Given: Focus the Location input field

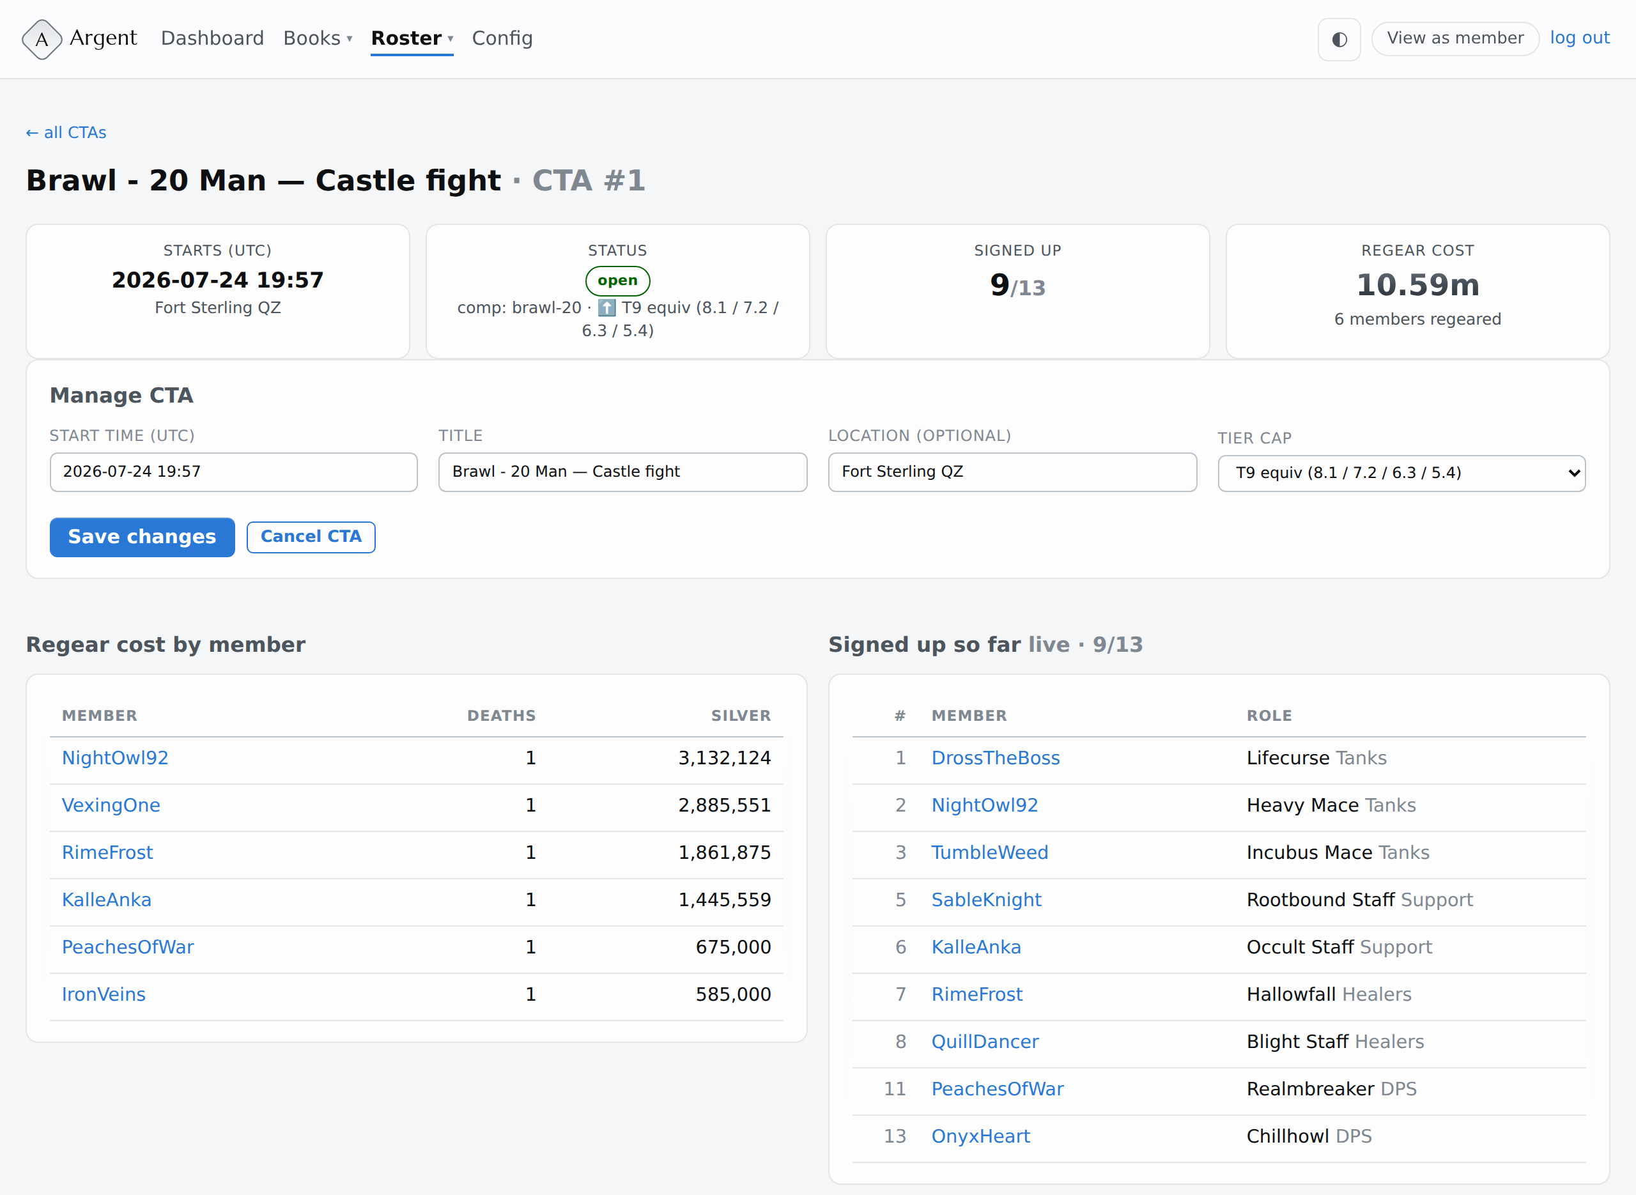Looking at the screenshot, I should pyautogui.click(x=1012, y=472).
